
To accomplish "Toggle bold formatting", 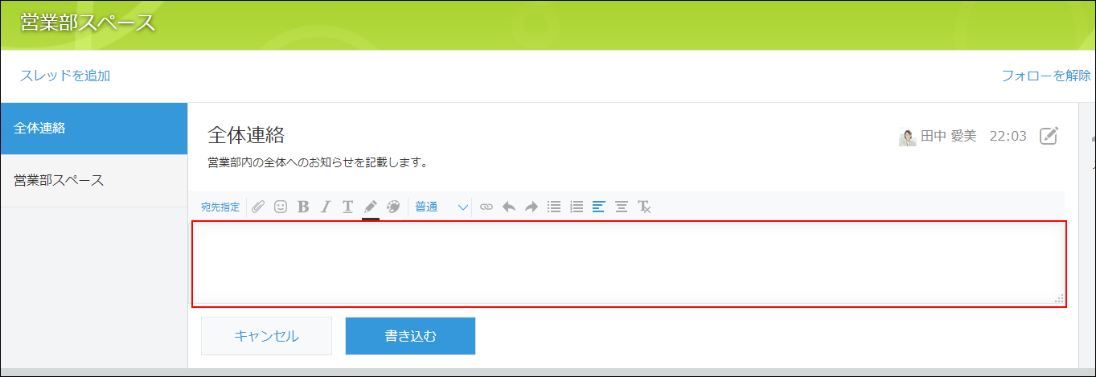I will click(x=303, y=207).
